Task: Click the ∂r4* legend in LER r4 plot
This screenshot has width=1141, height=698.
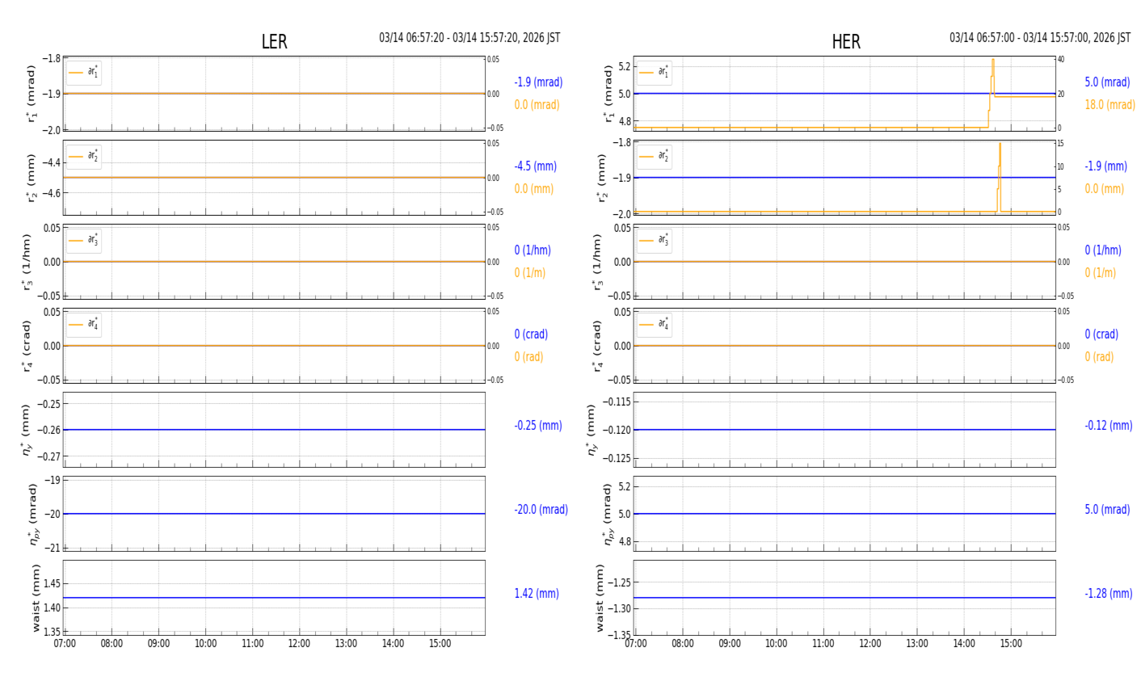Action: pos(84,325)
